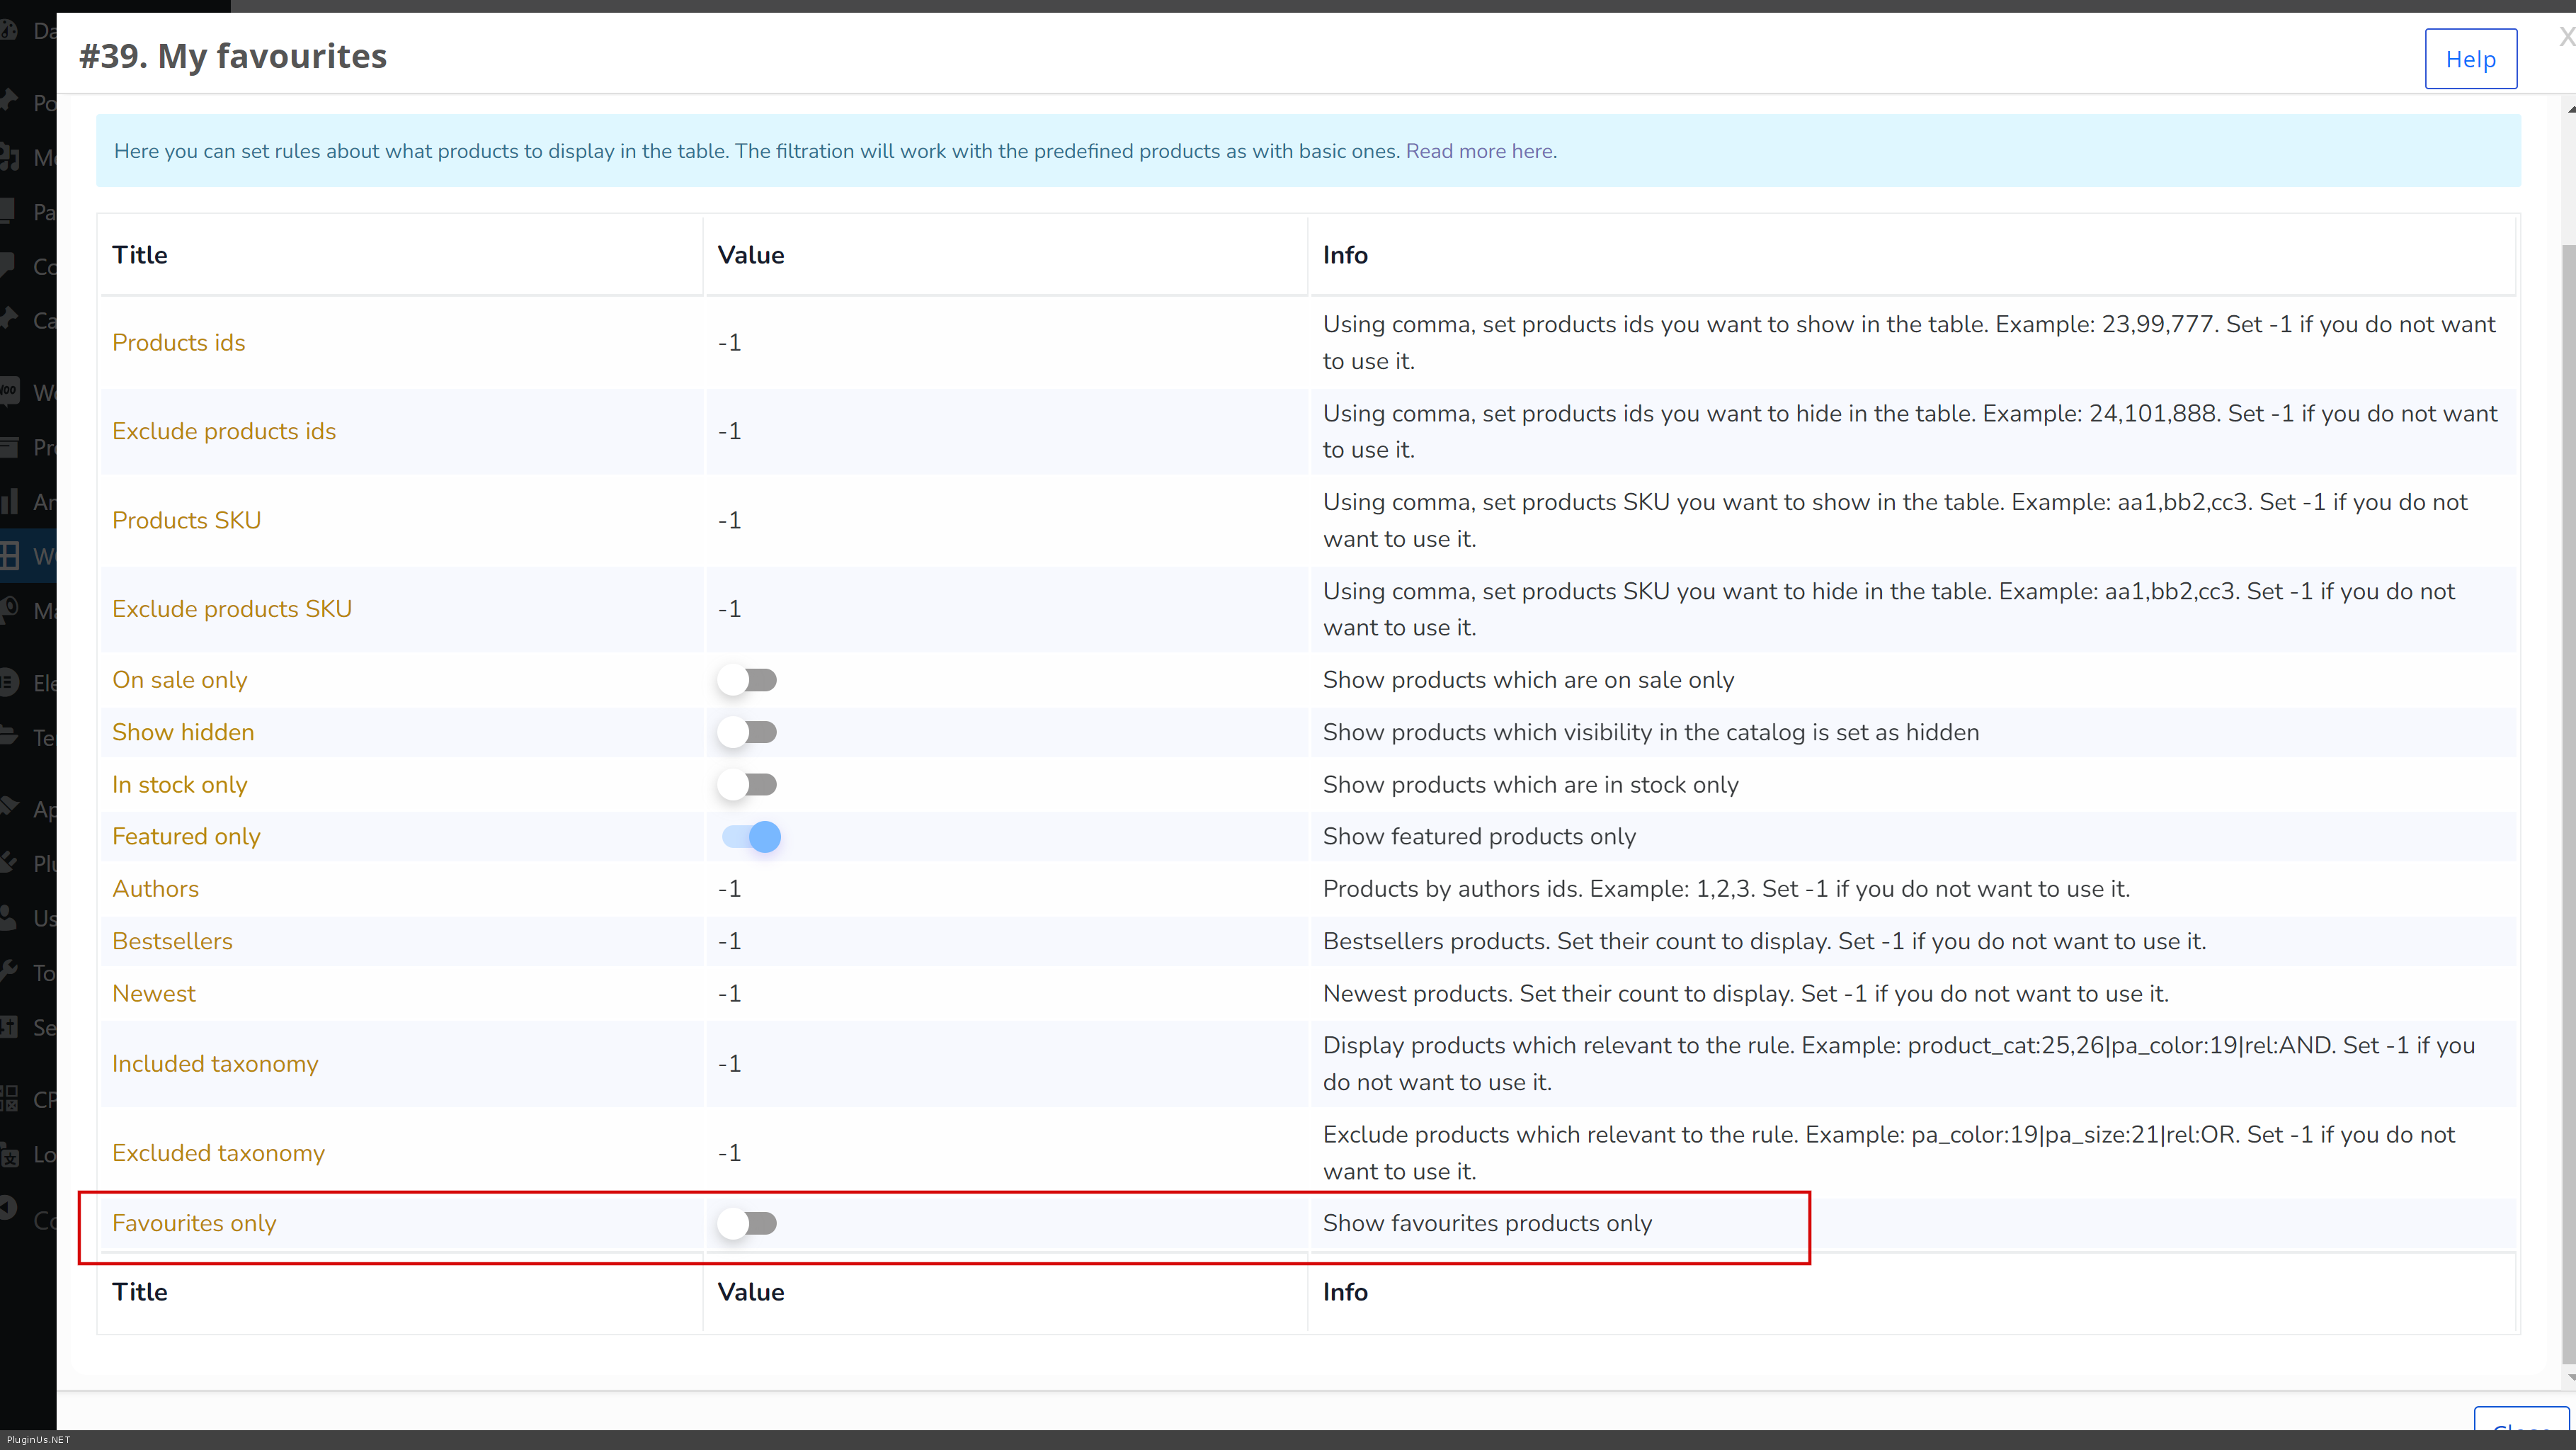Enable the Favourites only toggle
The image size is (2576, 1450).
click(x=747, y=1223)
